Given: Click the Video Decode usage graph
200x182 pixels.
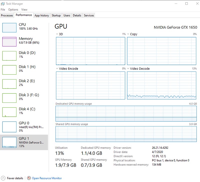Looking at the screenshot, I should (161, 86).
